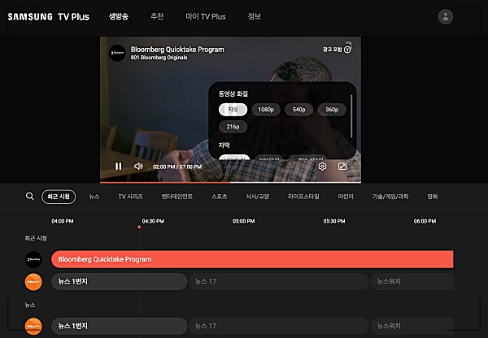Select 뉴스워치 in 최근 시청 section
The image size is (488, 338).
(x=412, y=282)
